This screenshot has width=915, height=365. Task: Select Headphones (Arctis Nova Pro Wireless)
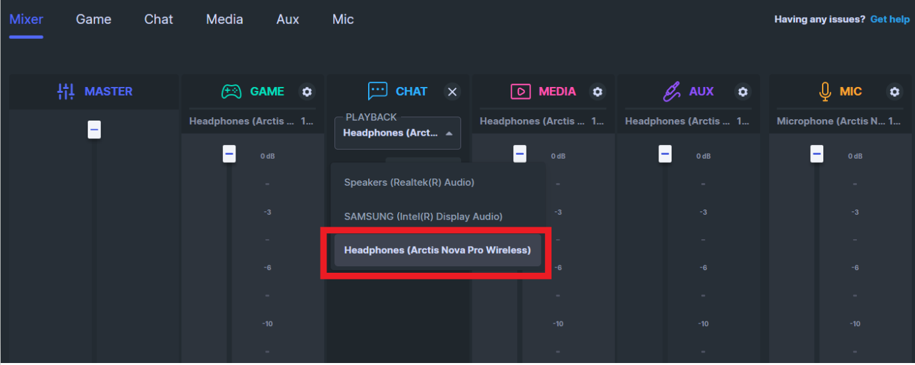coord(437,250)
